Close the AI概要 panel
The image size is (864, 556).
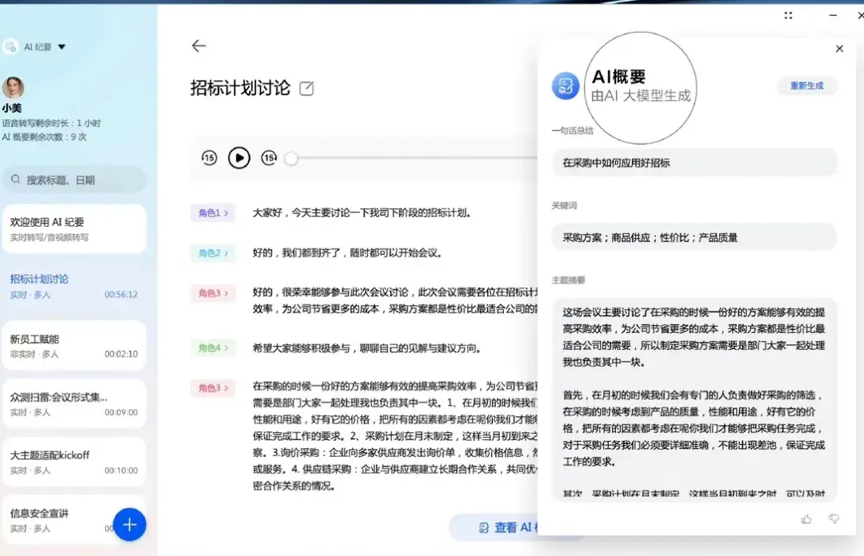[x=839, y=49]
